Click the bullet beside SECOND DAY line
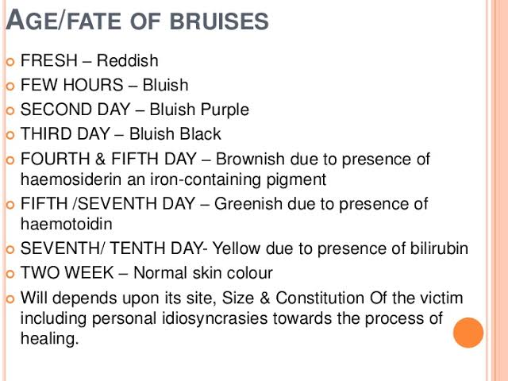The height and width of the screenshot is (381, 508). pos(10,110)
